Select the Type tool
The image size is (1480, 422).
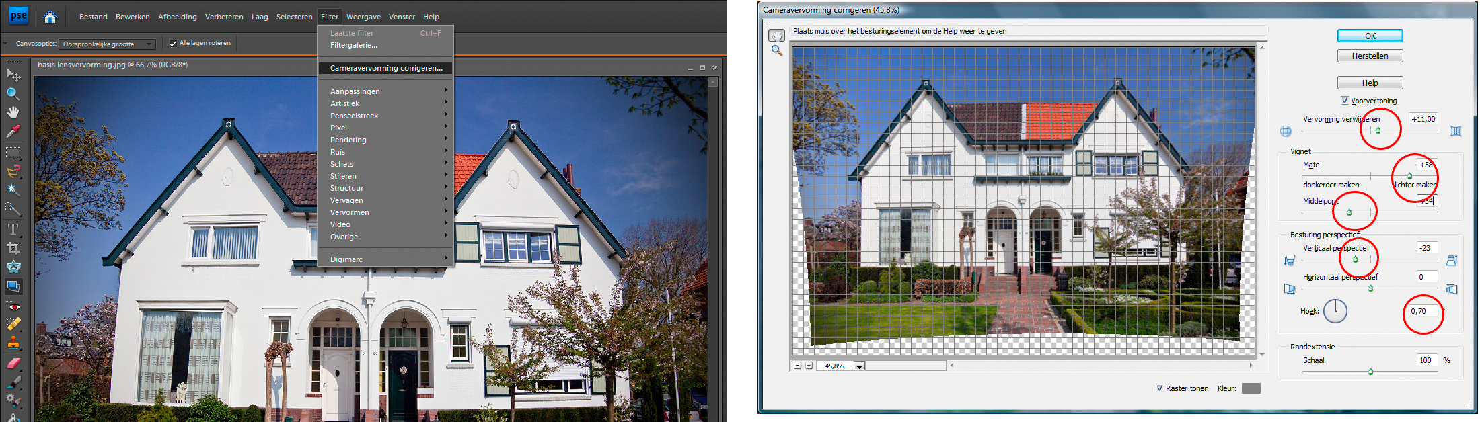(13, 229)
